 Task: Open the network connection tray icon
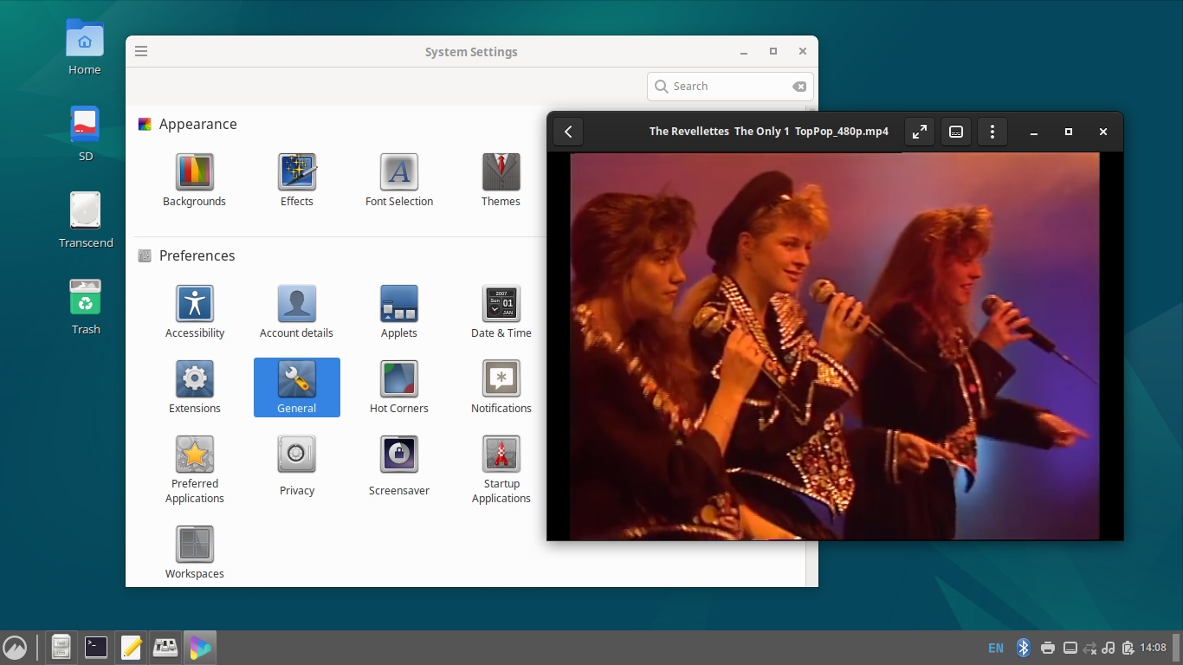pyautogui.click(x=1089, y=648)
